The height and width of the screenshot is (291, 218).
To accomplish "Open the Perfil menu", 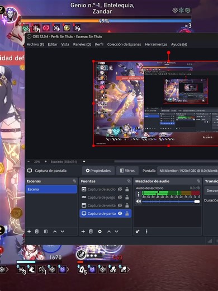I will pyautogui.click(x=99, y=44).
